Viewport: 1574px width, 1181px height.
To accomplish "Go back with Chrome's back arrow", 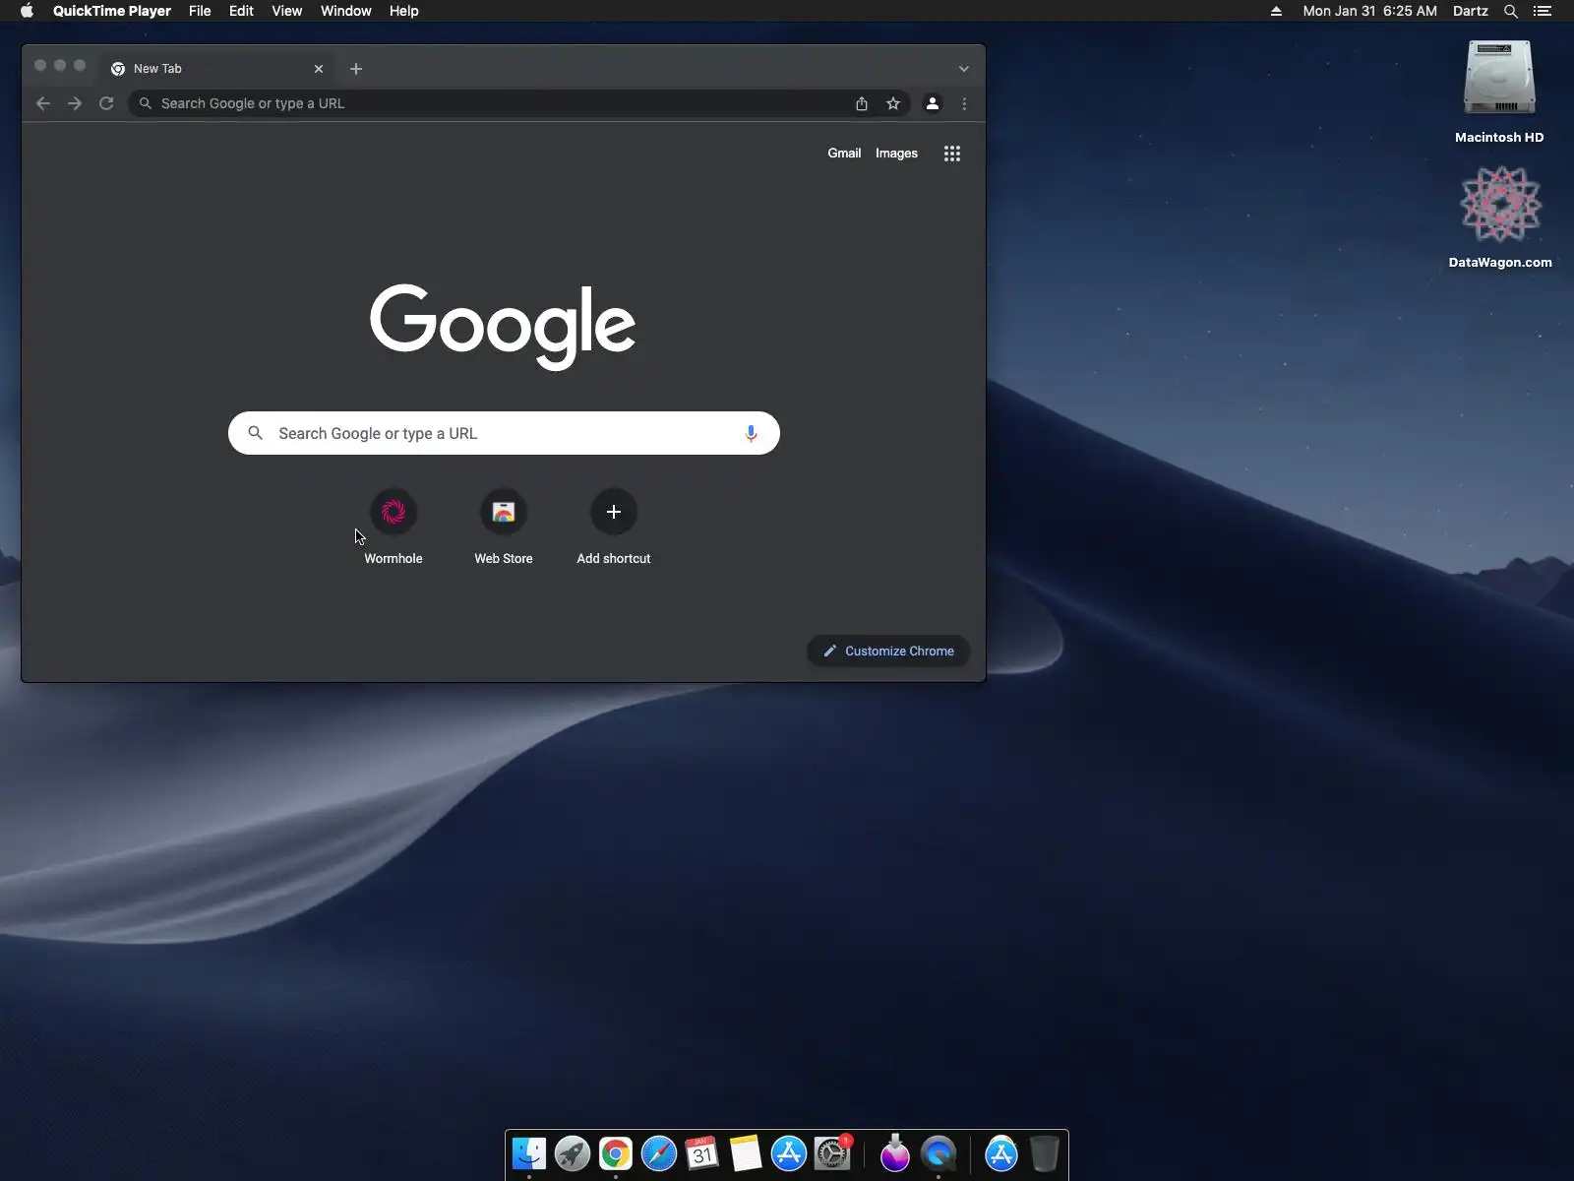I will 43,103.
